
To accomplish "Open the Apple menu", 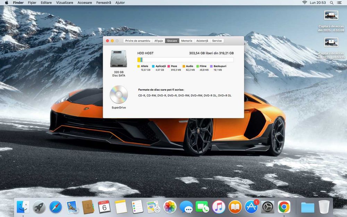I will click(x=6, y=3).
